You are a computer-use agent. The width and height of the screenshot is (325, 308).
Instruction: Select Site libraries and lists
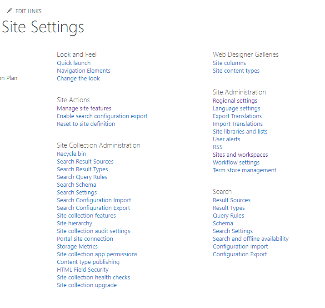point(240,132)
